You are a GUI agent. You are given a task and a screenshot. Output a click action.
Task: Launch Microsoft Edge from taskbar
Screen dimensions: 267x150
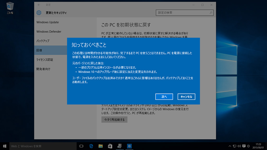click(x=91, y=146)
